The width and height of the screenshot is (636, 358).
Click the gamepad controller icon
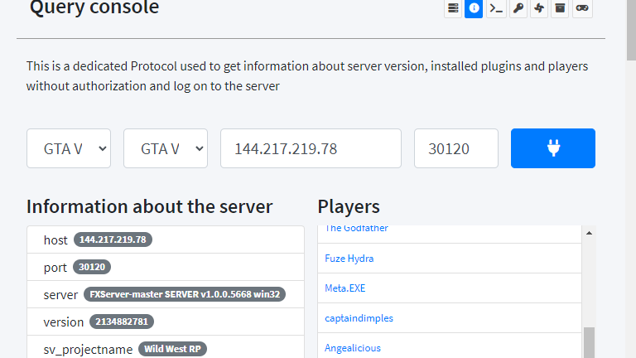click(582, 8)
